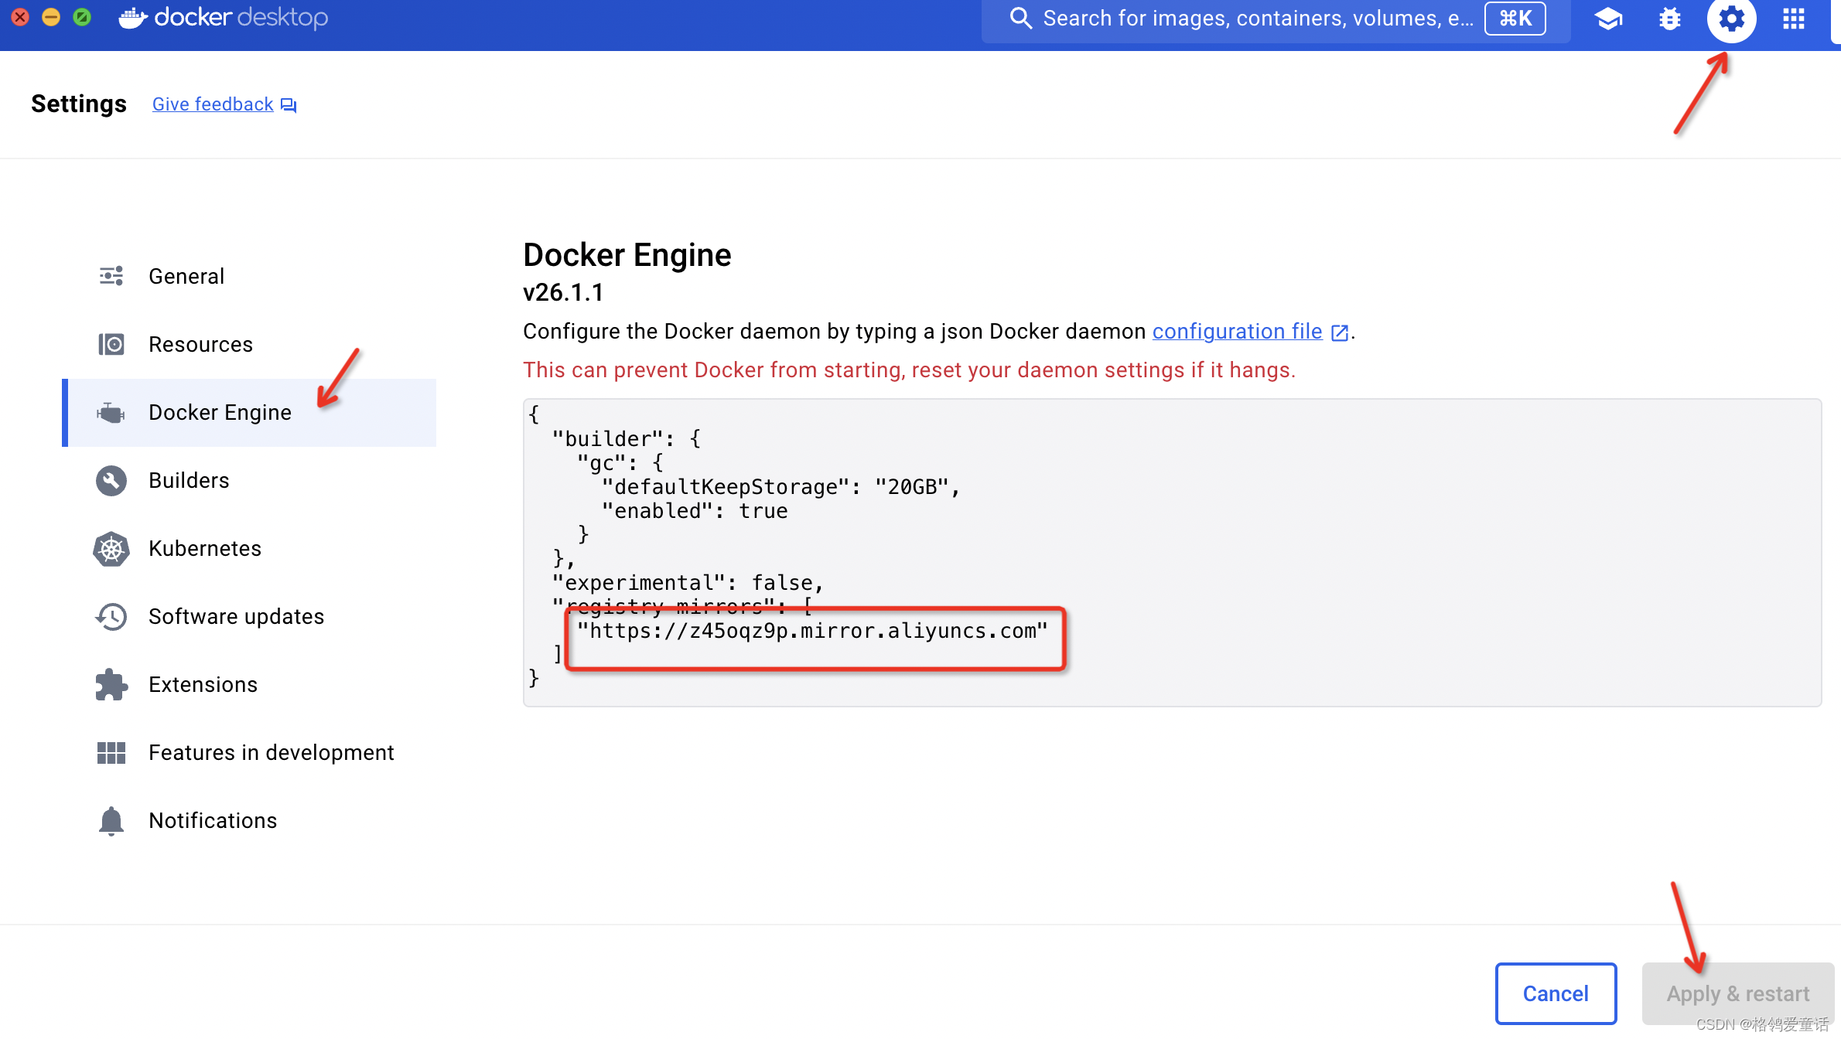Click the Software updates clock icon
The height and width of the screenshot is (1039, 1841).
(111, 617)
